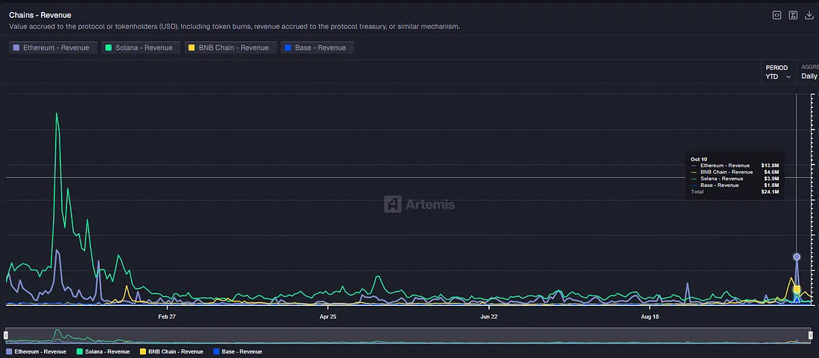The image size is (819, 358).
Task: Open the Daily aggregation dropdown
Action: coord(809,76)
